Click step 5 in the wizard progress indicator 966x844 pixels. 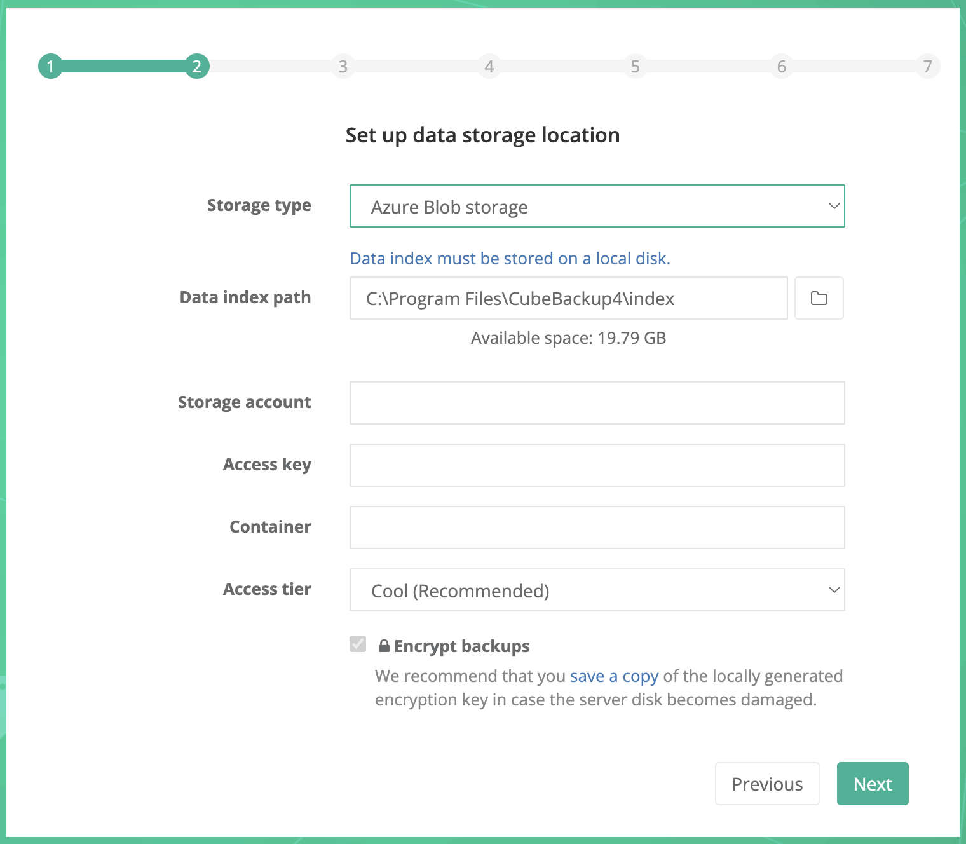click(x=636, y=65)
